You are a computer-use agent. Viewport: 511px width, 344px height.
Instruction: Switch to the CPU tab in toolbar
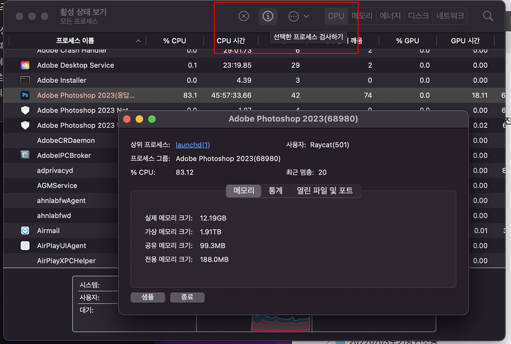pyautogui.click(x=336, y=16)
